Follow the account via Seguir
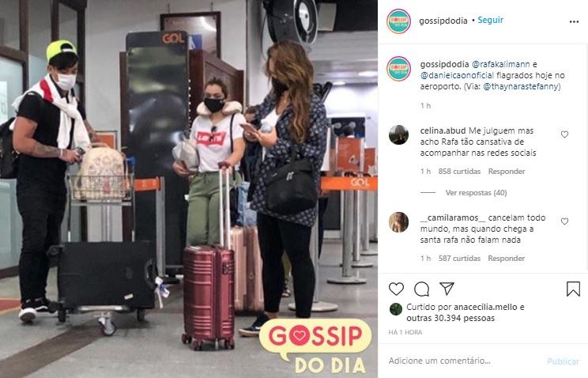 coord(490,20)
